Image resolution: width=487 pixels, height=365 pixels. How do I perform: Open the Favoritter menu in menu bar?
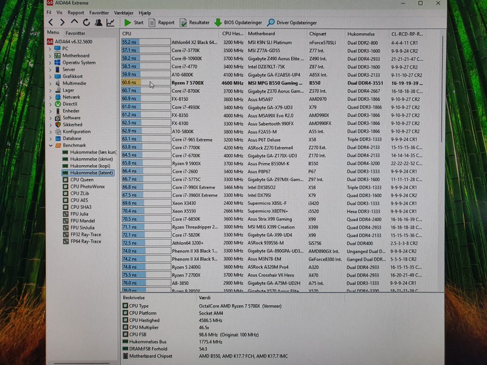99,13
